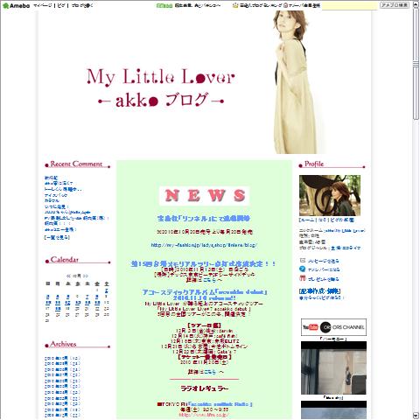Image resolution: width=420 pixels, height=420 pixels.
Task: Click the blue become-a-reader icon in Profile
Action: pos(303,269)
